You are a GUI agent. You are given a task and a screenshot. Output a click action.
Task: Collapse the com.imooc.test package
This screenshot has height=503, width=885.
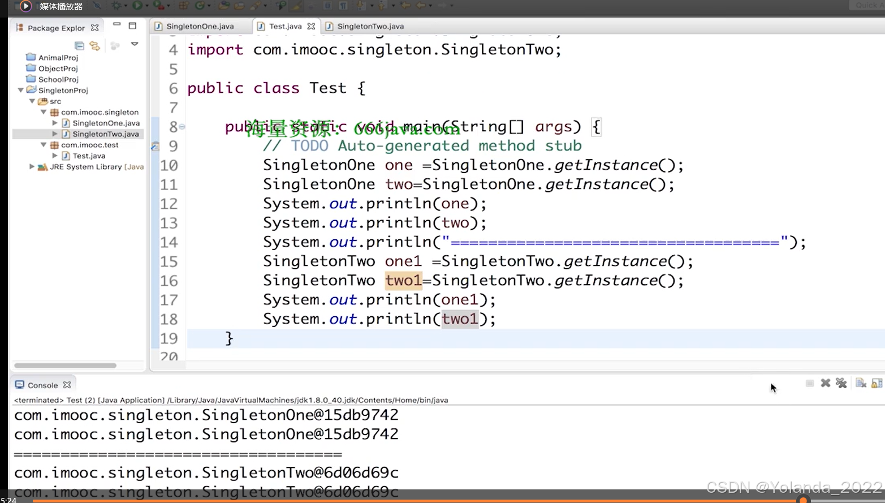pyautogui.click(x=44, y=145)
